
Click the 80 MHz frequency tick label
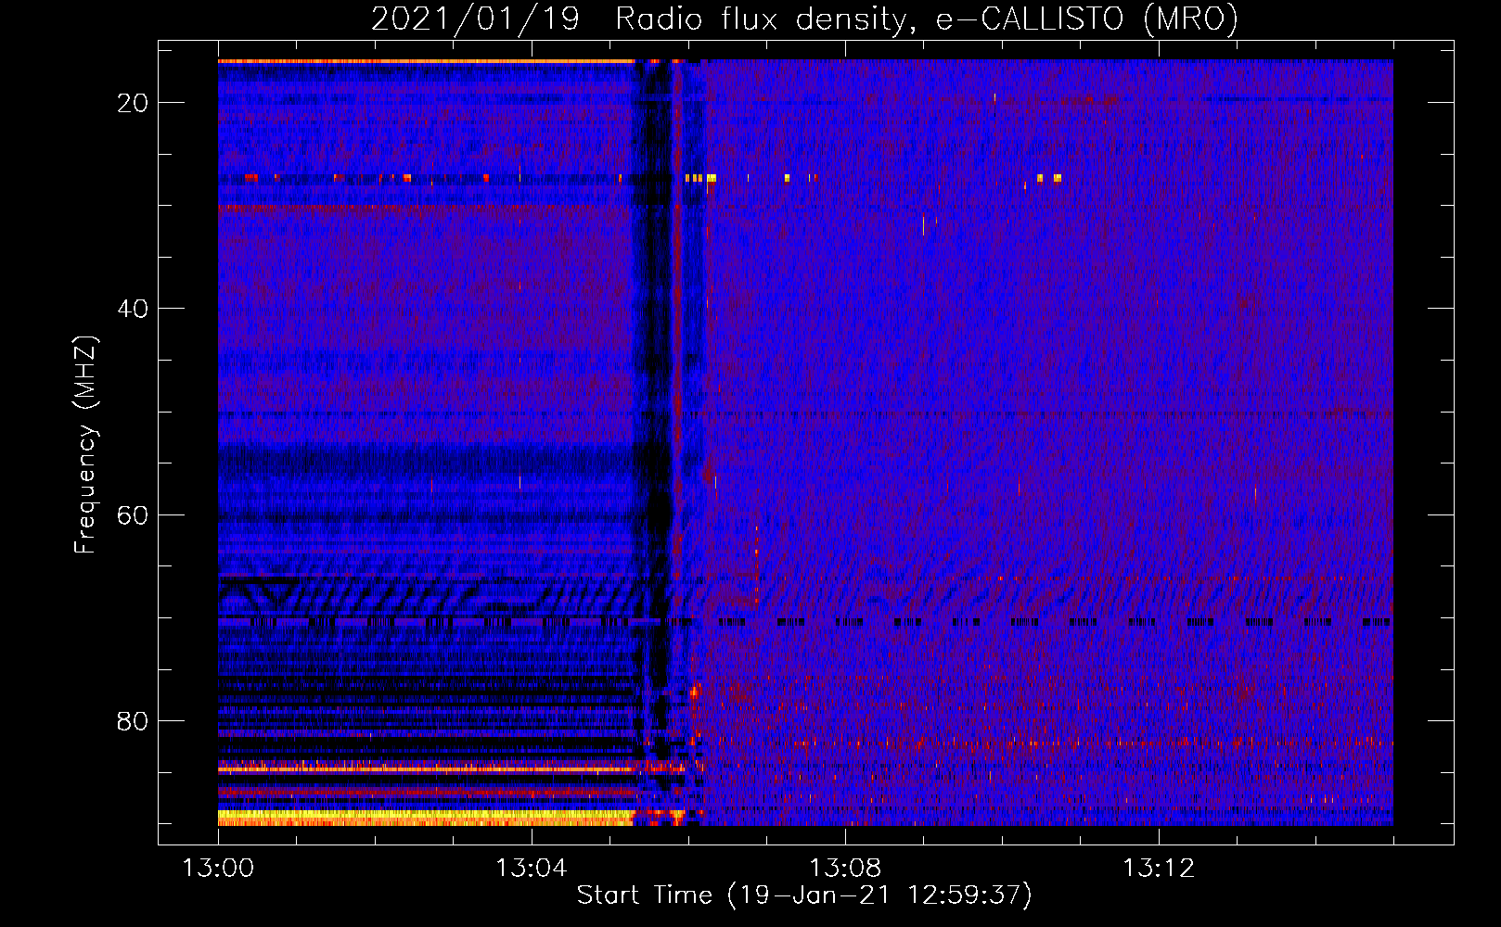click(x=133, y=721)
